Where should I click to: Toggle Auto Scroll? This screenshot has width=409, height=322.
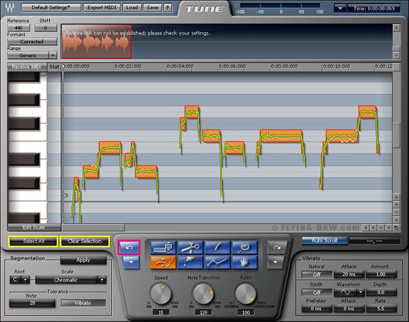click(x=325, y=240)
